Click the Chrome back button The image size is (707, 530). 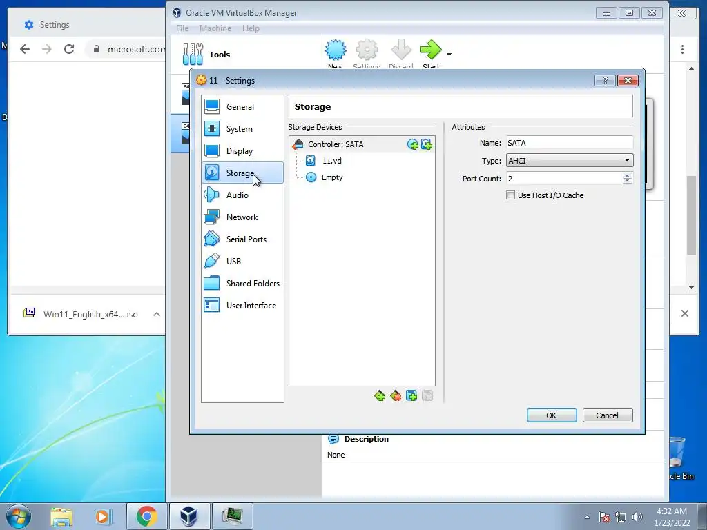[x=26, y=49]
